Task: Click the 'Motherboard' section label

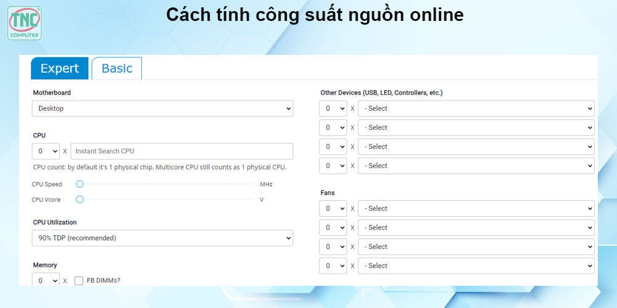Action: (52, 93)
